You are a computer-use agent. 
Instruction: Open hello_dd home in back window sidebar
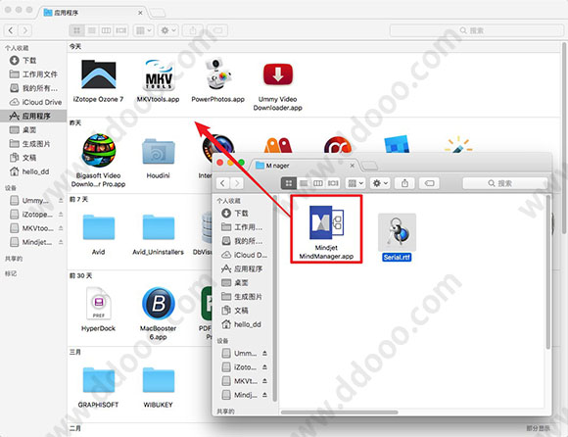tap(29, 171)
